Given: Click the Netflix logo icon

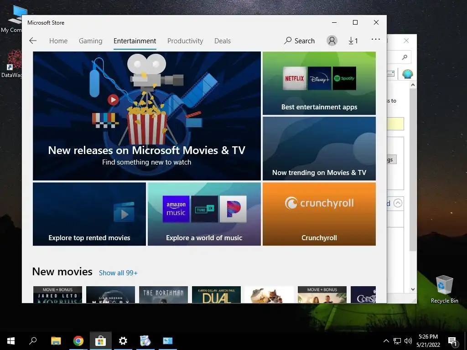Looking at the screenshot, I should pyautogui.click(x=295, y=78).
